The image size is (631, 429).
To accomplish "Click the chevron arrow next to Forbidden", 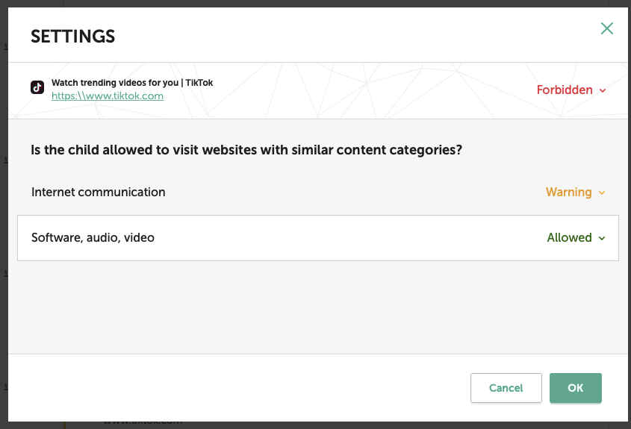I will pos(603,90).
